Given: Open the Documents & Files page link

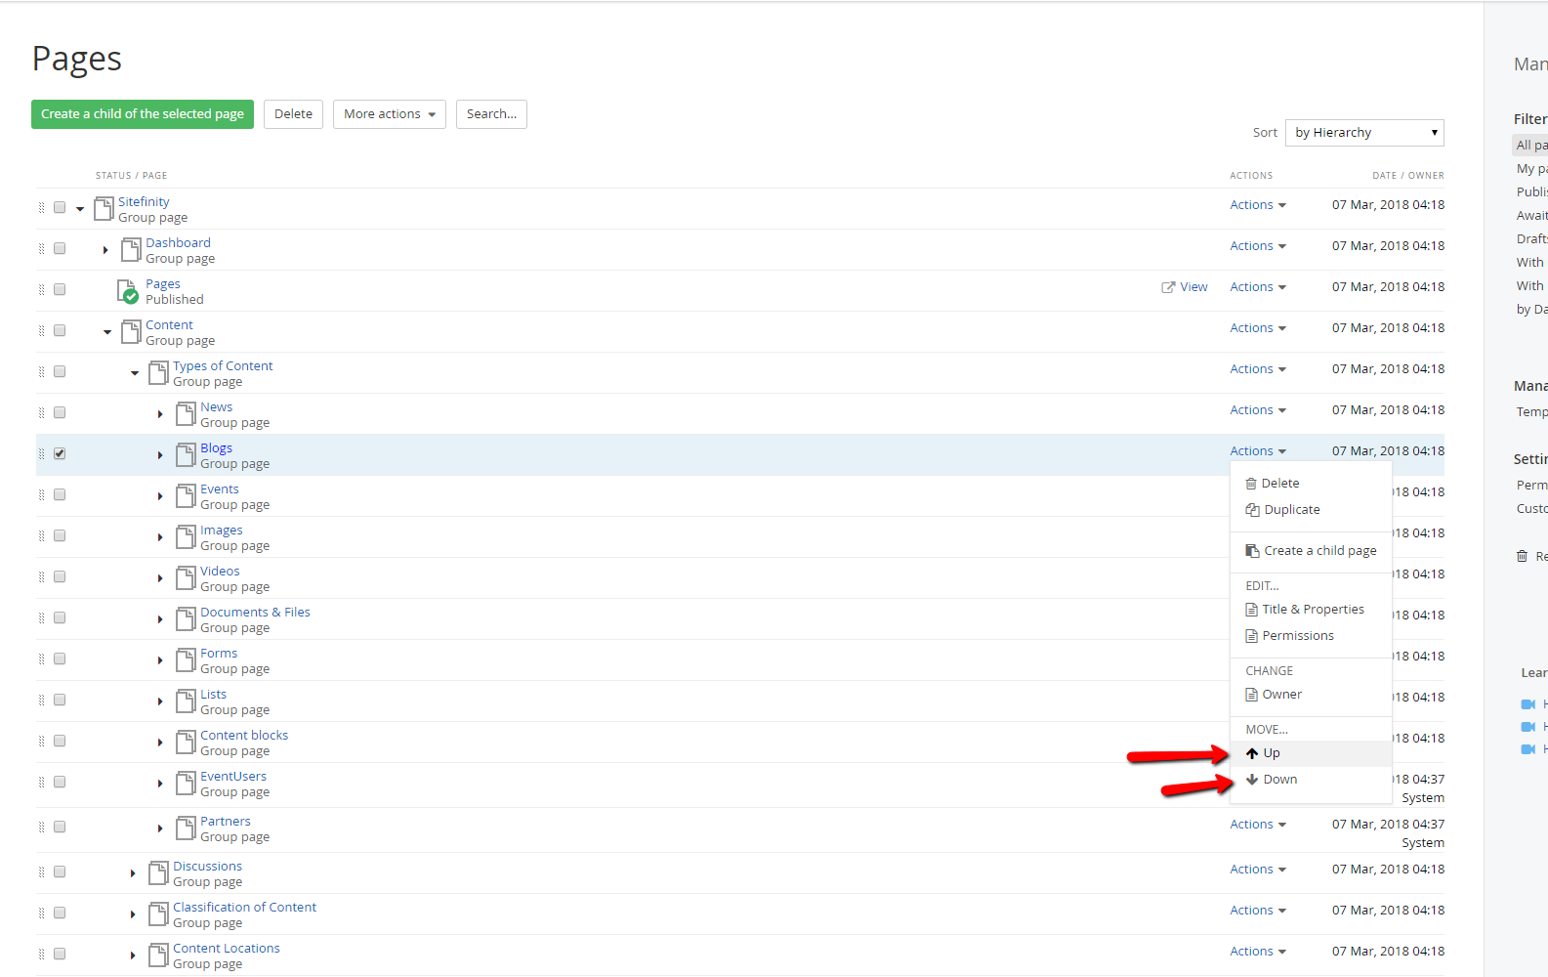Looking at the screenshot, I should coord(255,613).
